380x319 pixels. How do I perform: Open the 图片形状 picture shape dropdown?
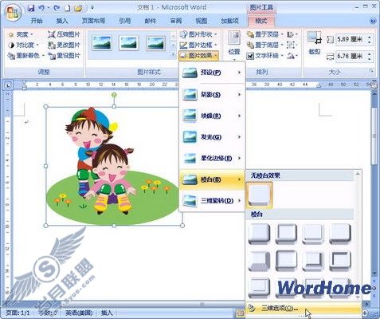(198, 34)
